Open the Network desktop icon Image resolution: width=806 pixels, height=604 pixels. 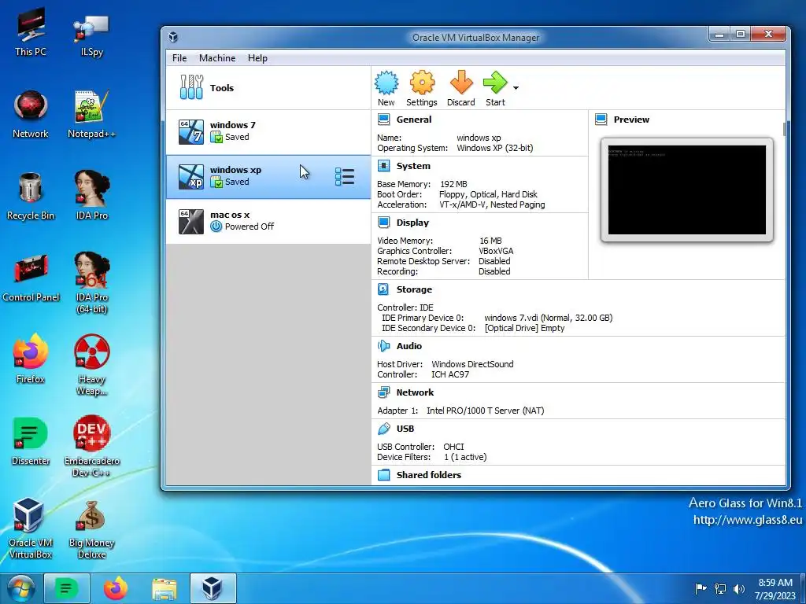31,114
